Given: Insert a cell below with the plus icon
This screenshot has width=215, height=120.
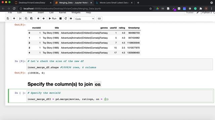Looking at the screenshot, I should (x=14, y=19).
